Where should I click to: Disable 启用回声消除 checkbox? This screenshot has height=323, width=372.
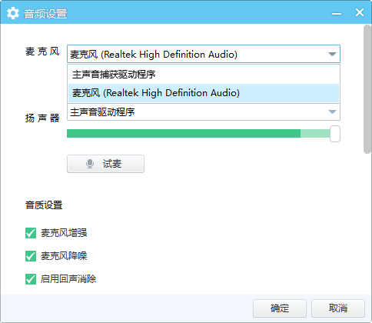pyautogui.click(x=31, y=279)
